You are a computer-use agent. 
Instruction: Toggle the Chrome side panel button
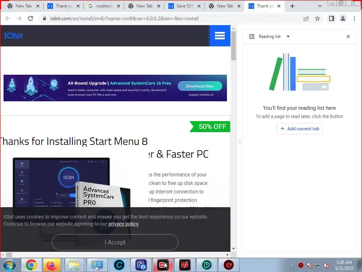point(332,18)
